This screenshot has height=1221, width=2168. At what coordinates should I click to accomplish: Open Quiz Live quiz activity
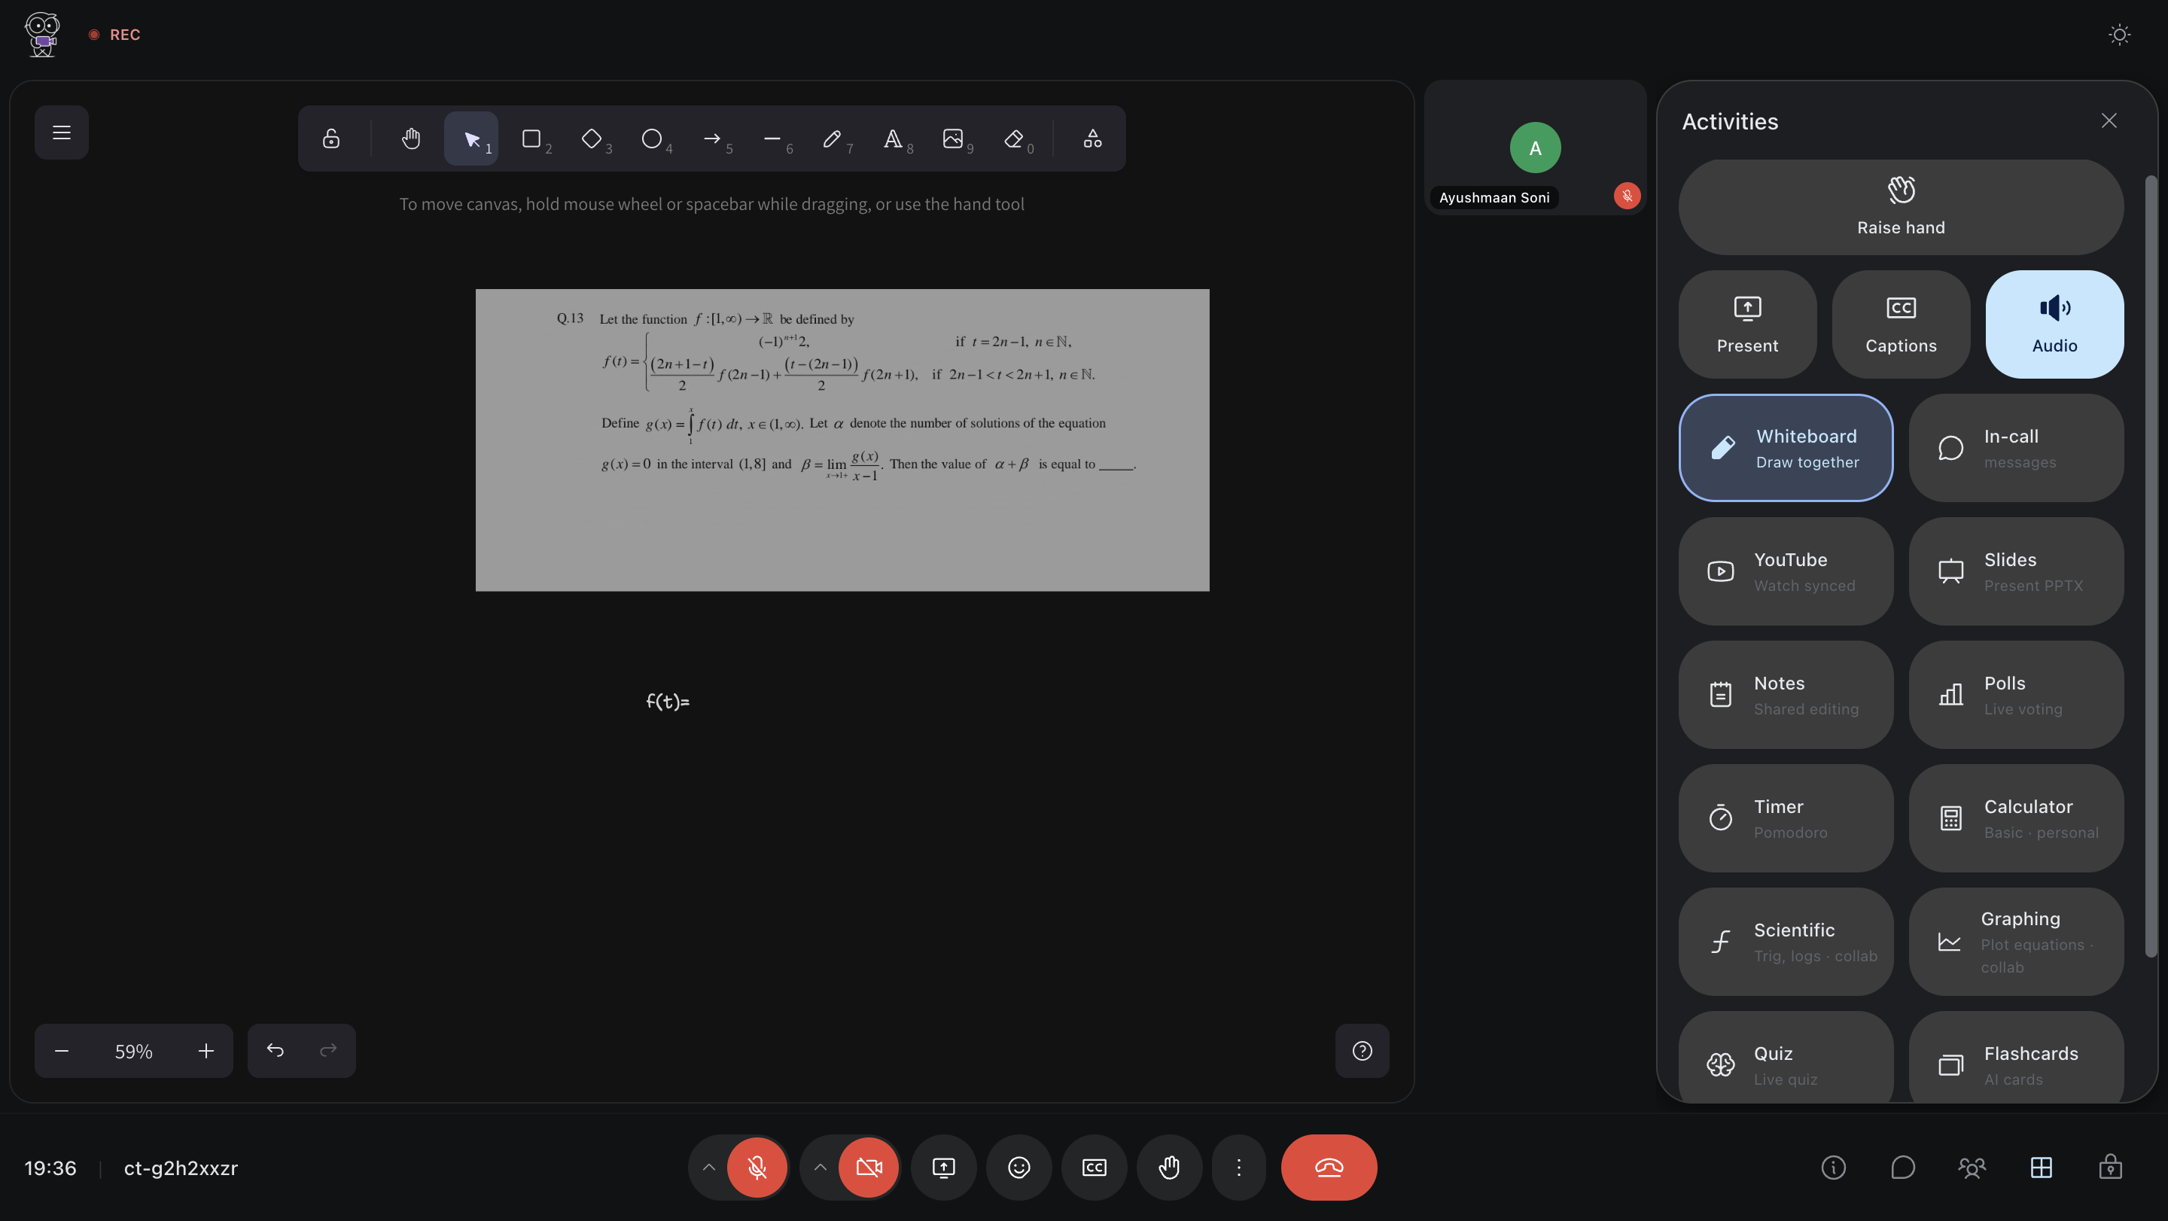click(x=1786, y=1058)
